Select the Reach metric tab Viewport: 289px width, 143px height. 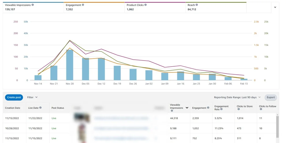(x=216, y=7)
